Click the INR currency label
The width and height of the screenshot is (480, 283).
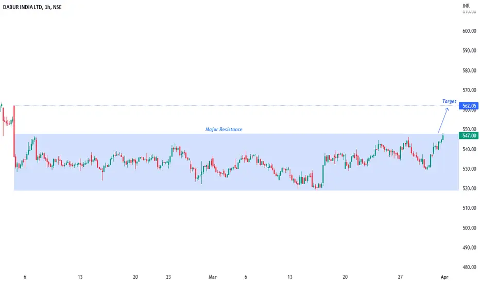(x=467, y=6)
